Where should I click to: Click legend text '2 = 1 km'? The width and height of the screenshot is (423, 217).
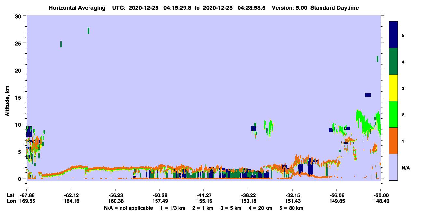pos(203,208)
